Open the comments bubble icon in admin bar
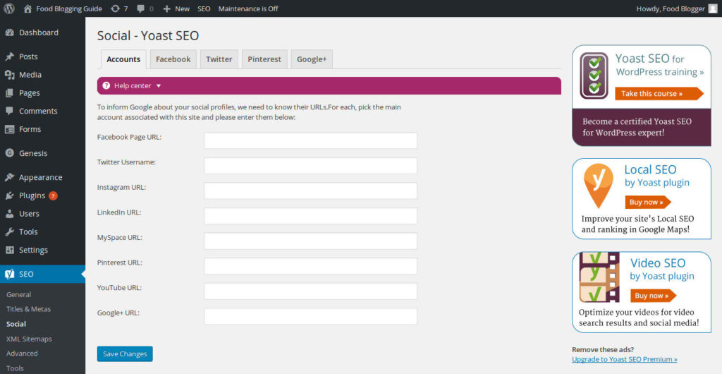This screenshot has width=722, height=374. (141, 8)
